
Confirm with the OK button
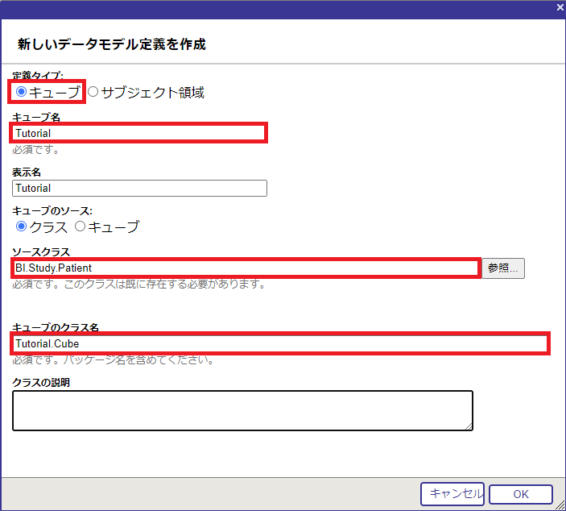[520, 494]
